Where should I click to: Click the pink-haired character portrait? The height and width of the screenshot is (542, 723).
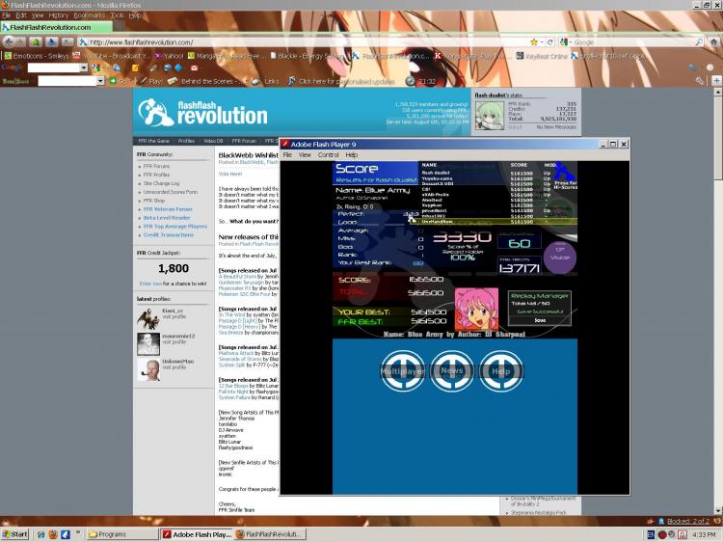[x=476, y=309]
